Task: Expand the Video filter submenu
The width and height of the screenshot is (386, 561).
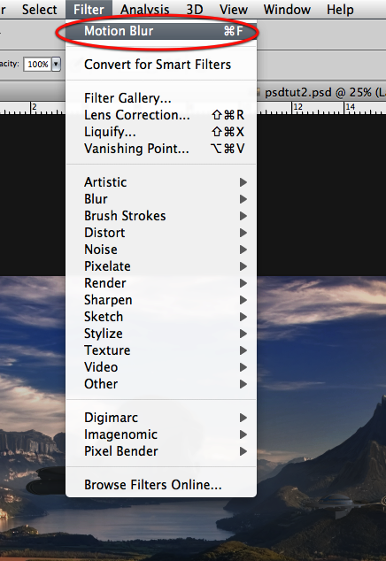Action: [161, 367]
